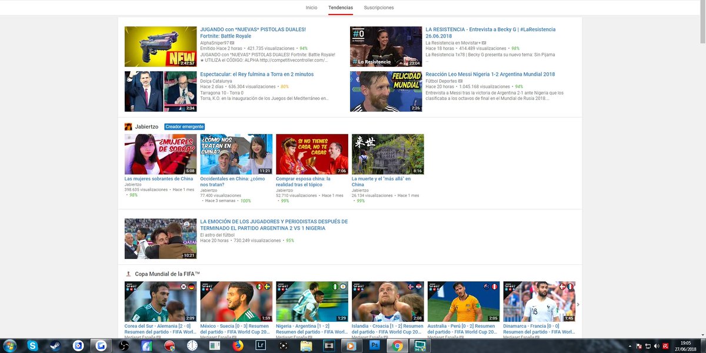Open the clock app taskbar icon

coord(192,345)
